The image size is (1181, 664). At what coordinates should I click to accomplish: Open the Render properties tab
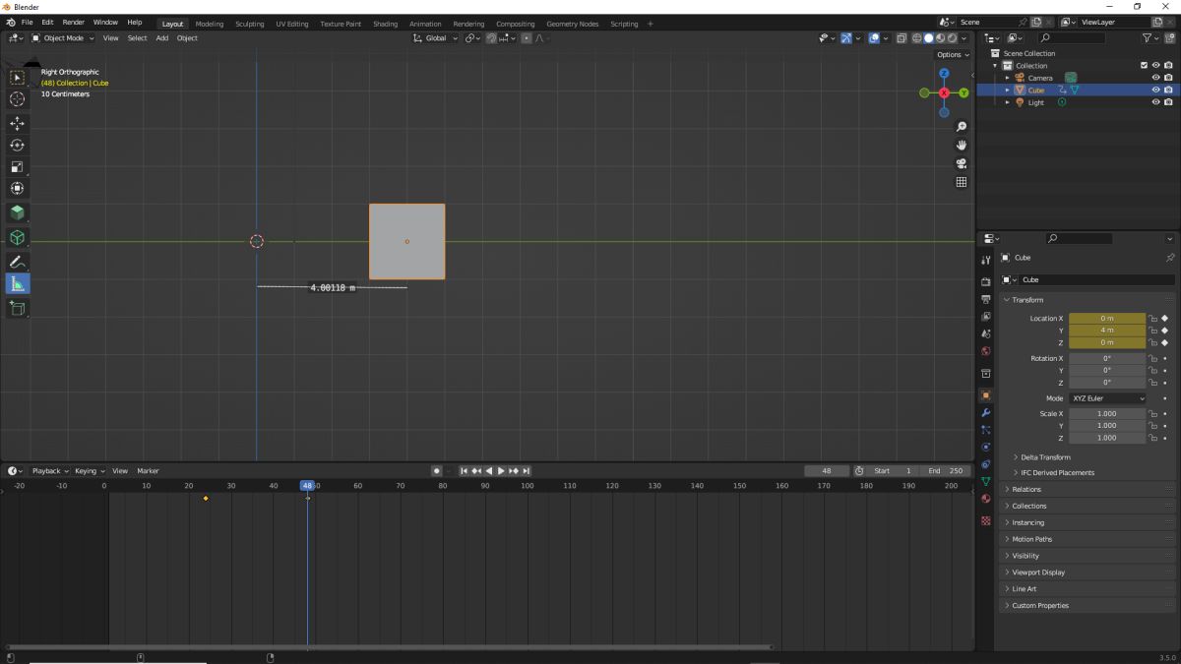(986, 282)
